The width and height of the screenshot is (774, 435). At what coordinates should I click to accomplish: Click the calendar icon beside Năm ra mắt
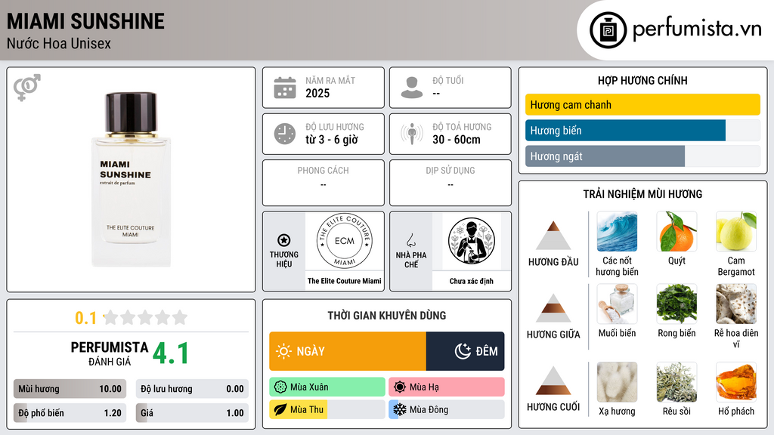(x=285, y=88)
